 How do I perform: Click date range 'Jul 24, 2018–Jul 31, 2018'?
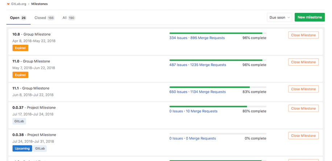33,141
